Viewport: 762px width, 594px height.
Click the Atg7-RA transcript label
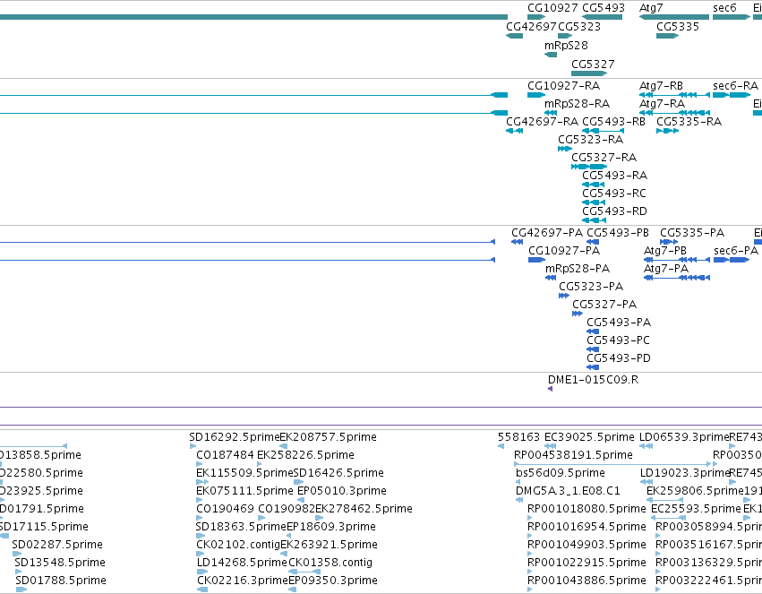point(662,104)
